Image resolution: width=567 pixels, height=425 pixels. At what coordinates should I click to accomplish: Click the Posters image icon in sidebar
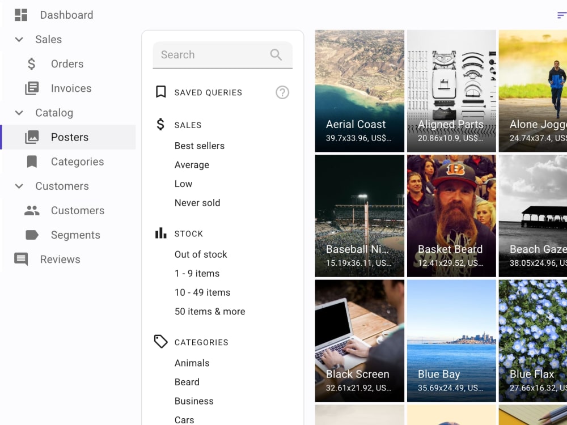32,137
